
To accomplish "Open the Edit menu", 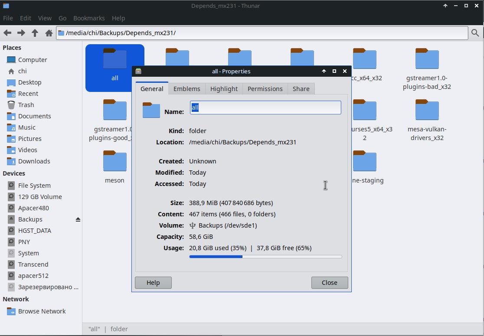I will pyautogui.click(x=26, y=18).
